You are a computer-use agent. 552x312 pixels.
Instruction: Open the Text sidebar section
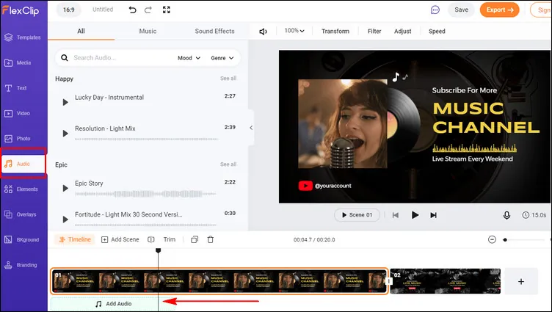pos(15,88)
